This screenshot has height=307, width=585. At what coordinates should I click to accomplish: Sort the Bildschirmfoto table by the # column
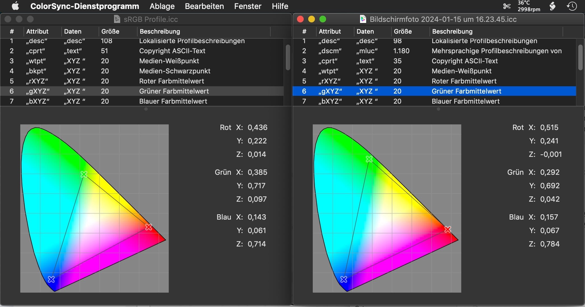[x=304, y=31]
